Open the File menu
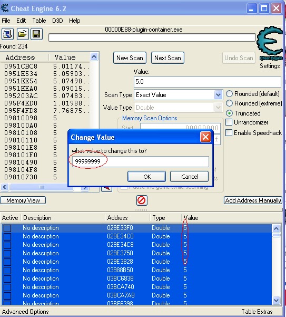Viewport: 286px width, 317px height. point(6,21)
